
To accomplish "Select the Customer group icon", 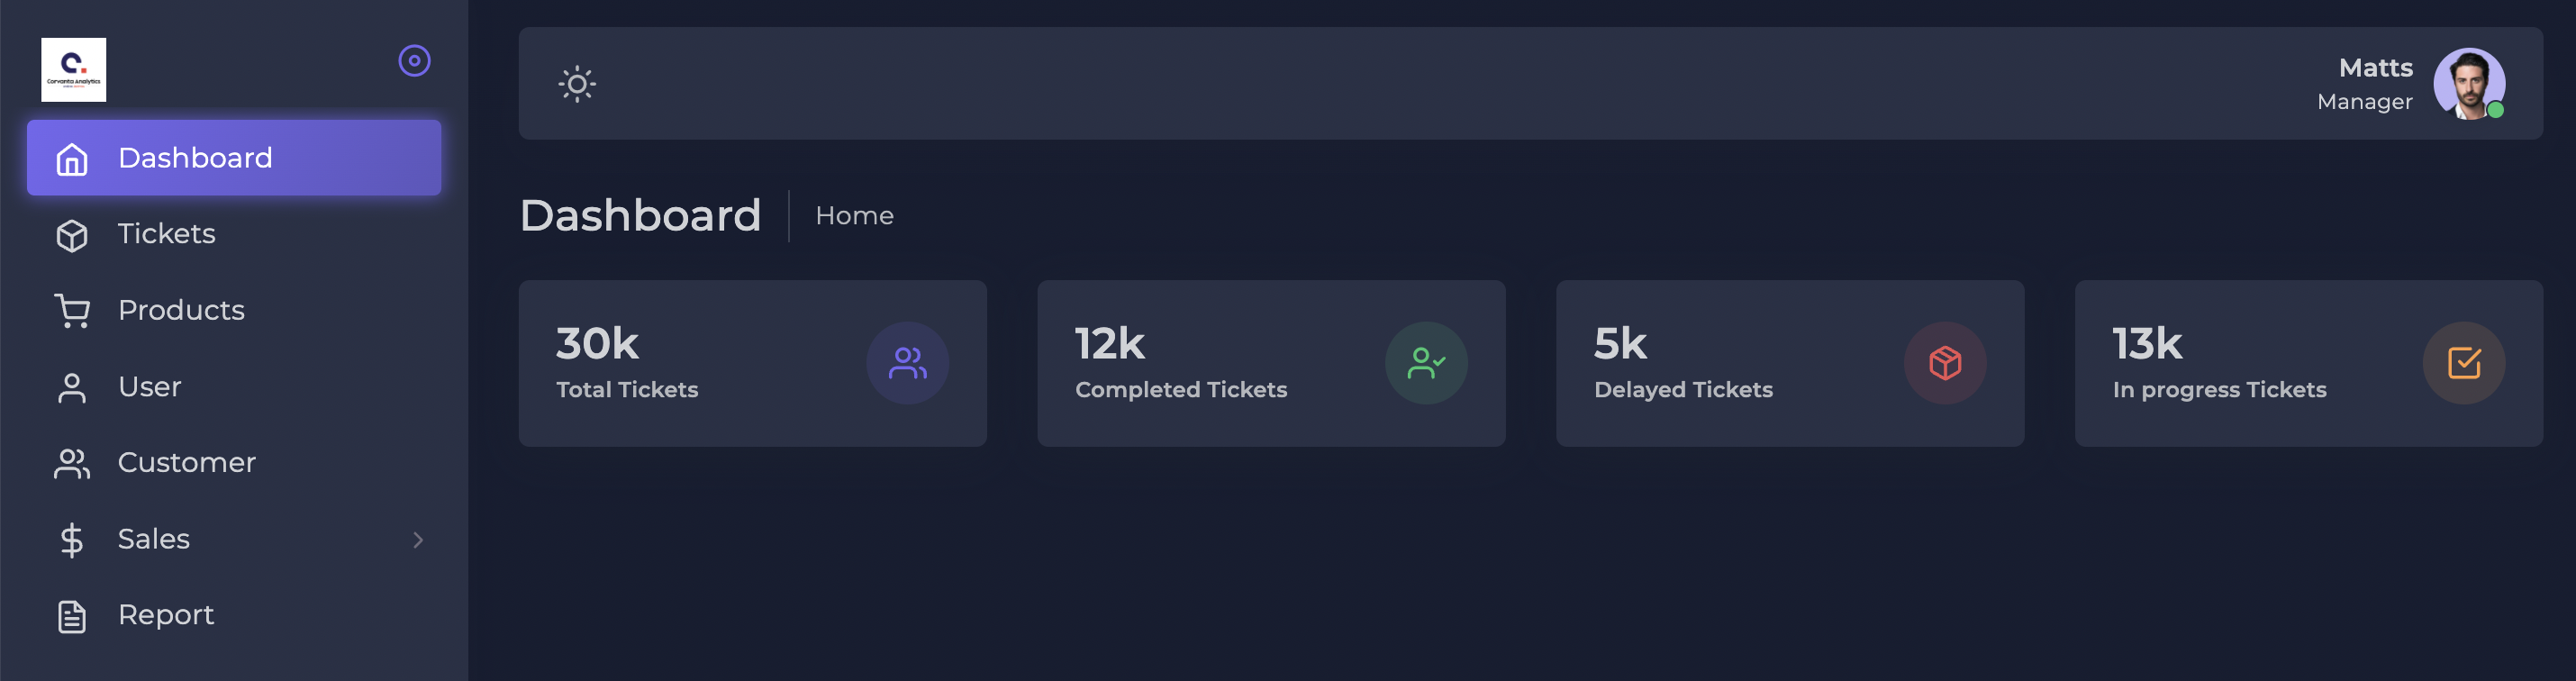I will [71, 463].
